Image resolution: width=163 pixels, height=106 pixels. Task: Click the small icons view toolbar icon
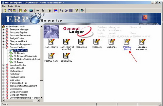(x=66, y=10)
